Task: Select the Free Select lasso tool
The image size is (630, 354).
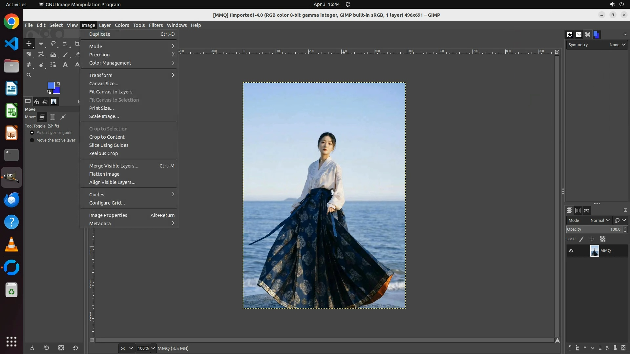Action: coord(53,44)
